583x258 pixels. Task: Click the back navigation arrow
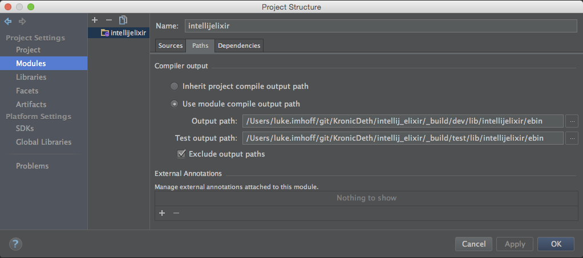coord(8,22)
